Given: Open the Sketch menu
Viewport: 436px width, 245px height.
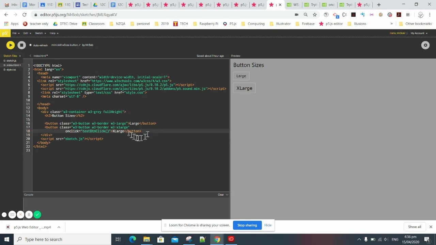Looking at the screenshot, I should (40, 33).
